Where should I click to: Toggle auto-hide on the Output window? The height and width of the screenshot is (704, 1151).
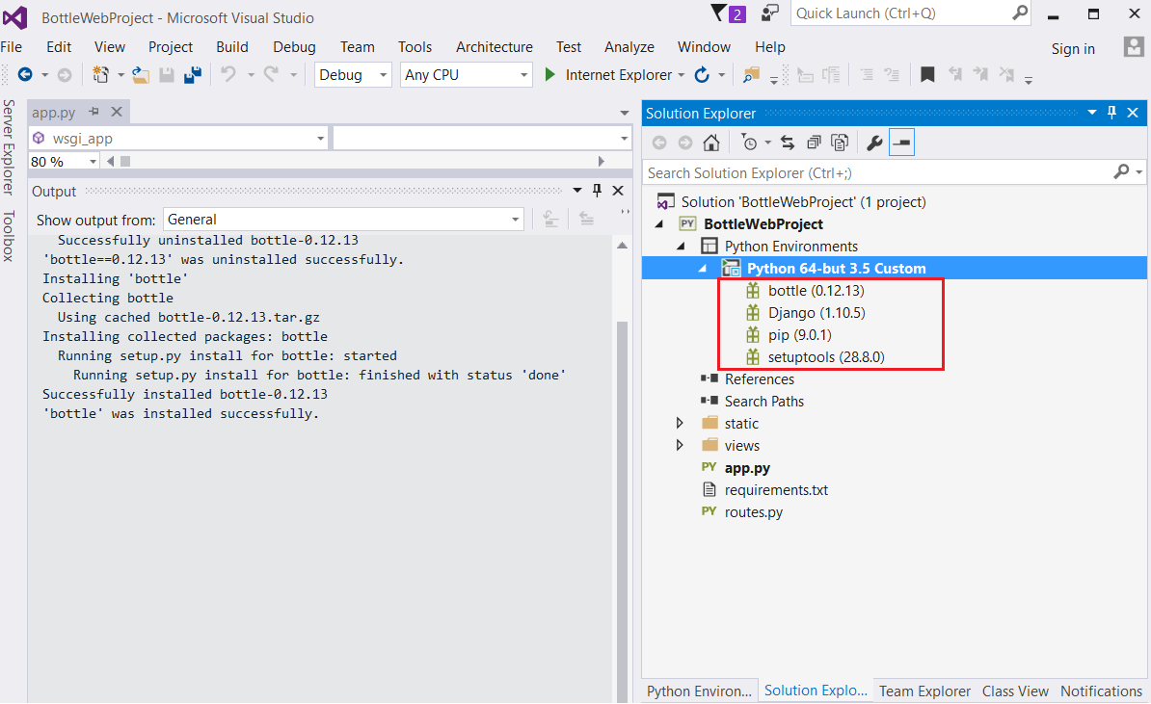(598, 190)
